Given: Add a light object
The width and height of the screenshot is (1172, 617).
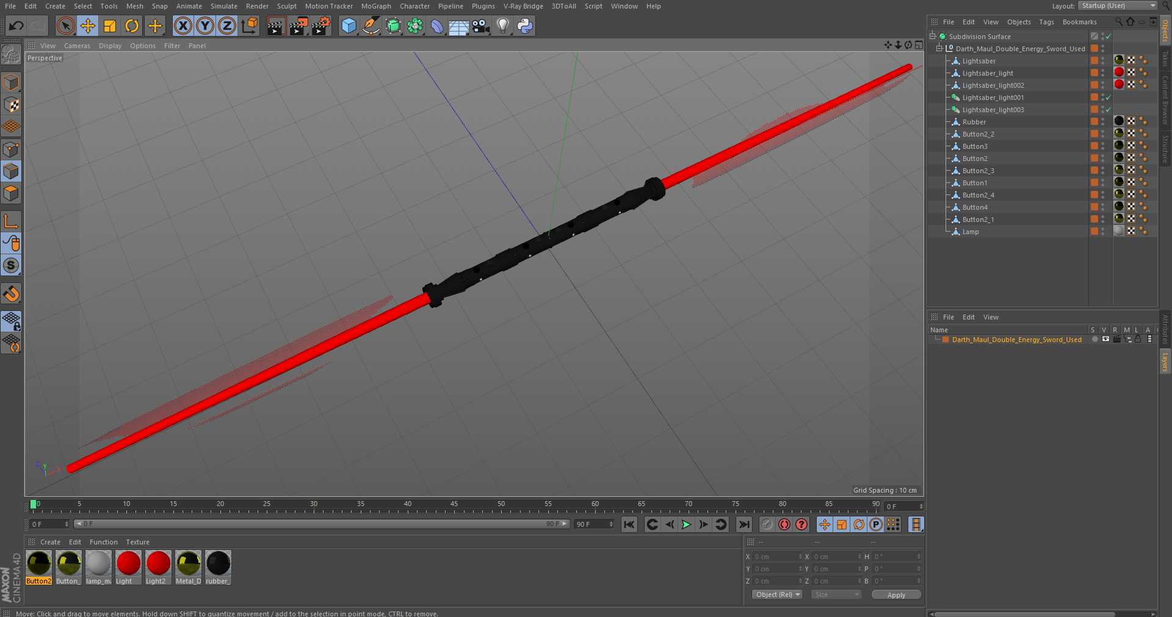Looking at the screenshot, I should tap(503, 26).
